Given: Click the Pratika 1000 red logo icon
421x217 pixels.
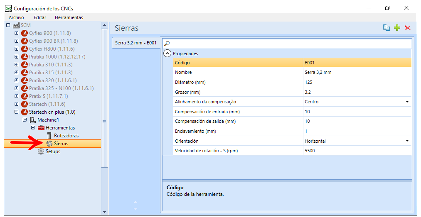Looking at the screenshot, I should click(x=25, y=57).
